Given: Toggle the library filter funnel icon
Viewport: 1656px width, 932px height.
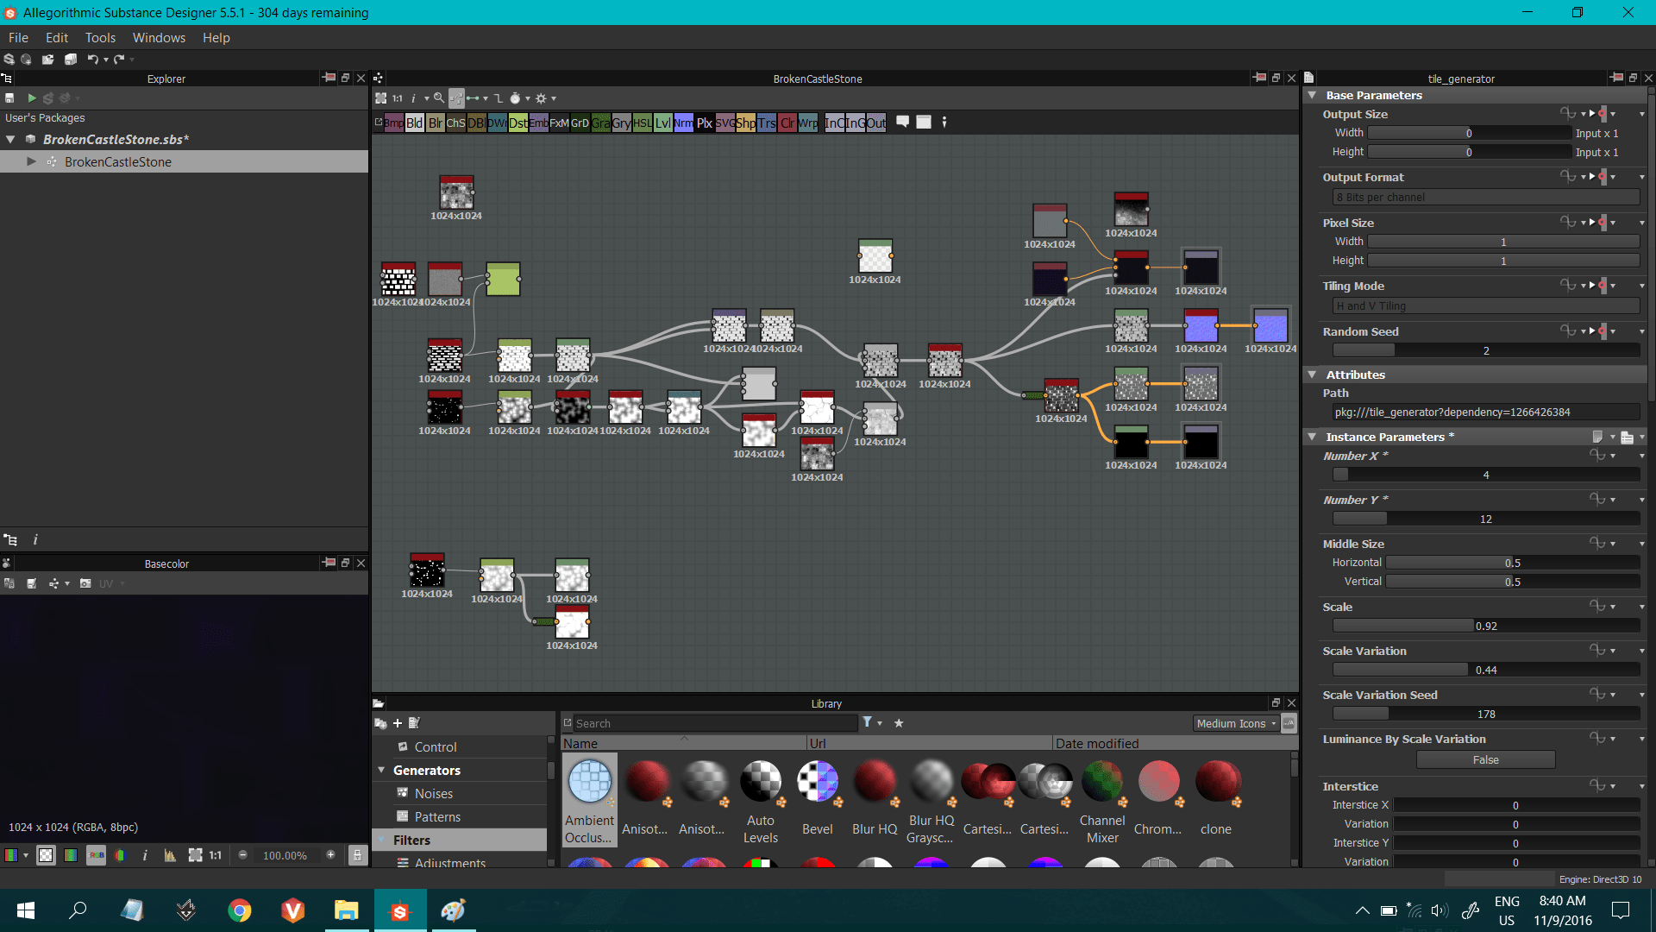Looking at the screenshot, I should [x=868, y=722].
